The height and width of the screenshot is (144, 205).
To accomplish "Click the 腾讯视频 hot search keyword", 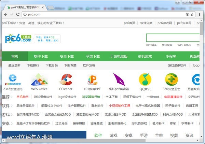I will pos(167,45).
